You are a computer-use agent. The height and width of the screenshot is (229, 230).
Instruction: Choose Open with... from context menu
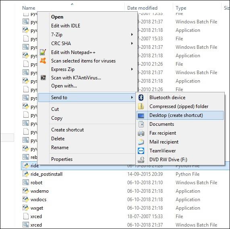(64, 86)
